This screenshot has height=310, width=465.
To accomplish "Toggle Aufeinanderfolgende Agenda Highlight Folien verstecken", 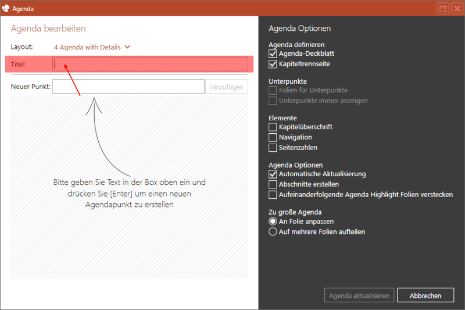I will [273, 195].
